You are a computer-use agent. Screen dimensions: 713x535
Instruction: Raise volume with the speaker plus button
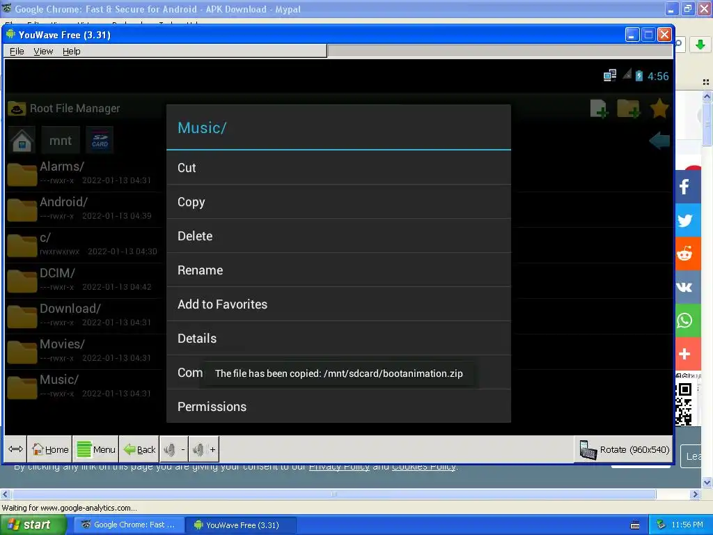click(204, 449)
